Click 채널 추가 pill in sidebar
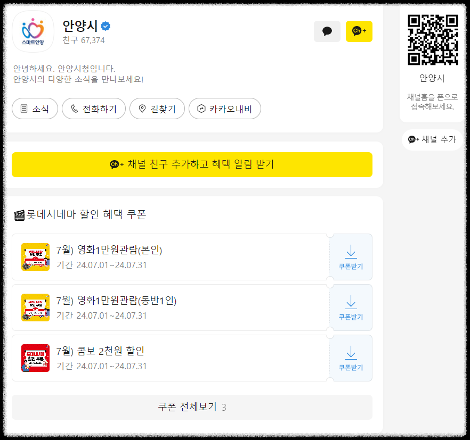 click(x=432, y=139)
